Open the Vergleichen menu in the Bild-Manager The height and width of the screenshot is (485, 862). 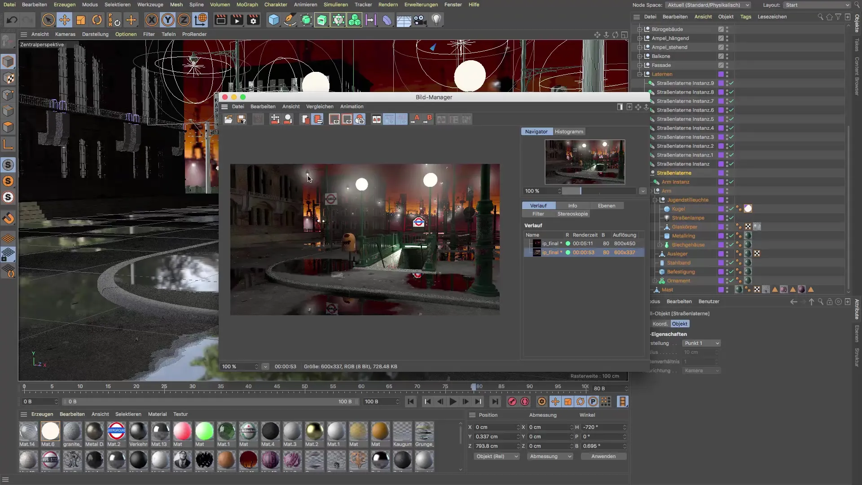coord(320,106)
